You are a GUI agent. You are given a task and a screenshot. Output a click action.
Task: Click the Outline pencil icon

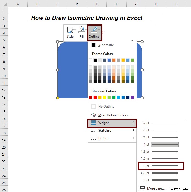tap(94, 30)
